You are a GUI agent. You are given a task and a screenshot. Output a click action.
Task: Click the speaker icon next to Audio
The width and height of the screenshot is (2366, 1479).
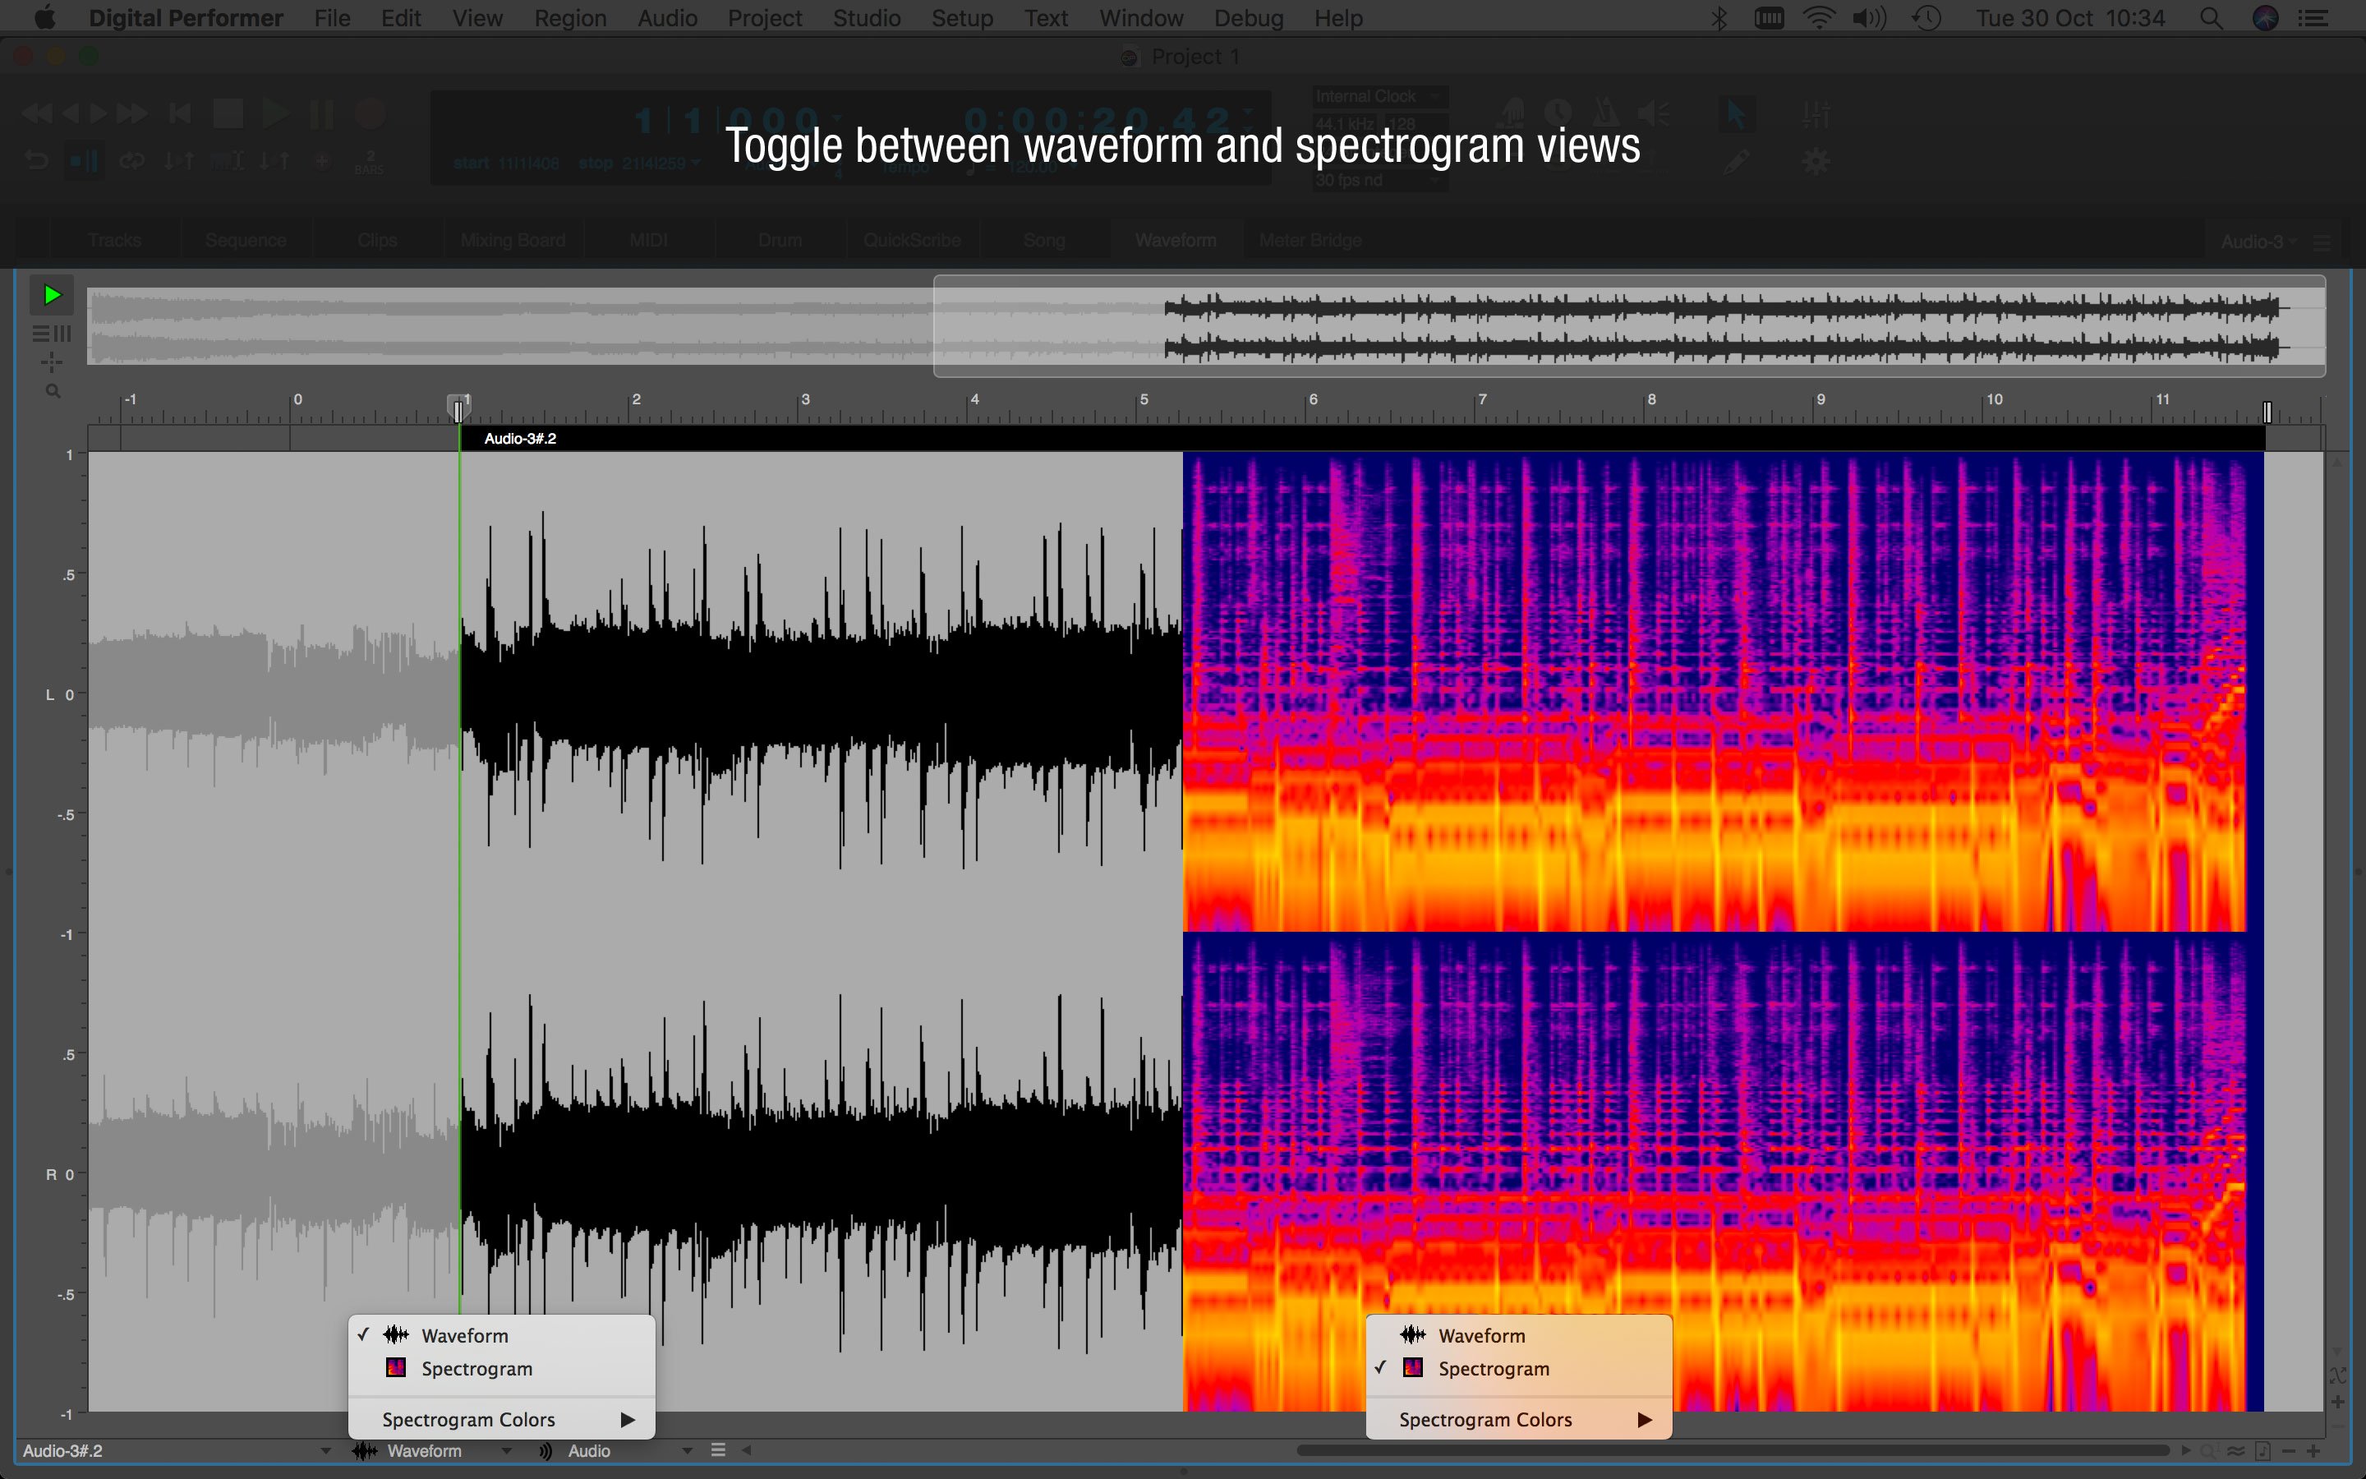545,1450
